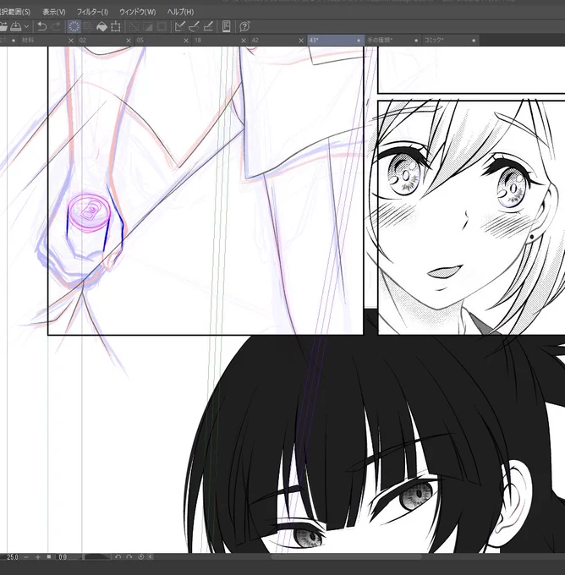Toggle snap to grid icon
Image resolution: width=565 pixels, height=575 pixels.
tap(208, 27)
